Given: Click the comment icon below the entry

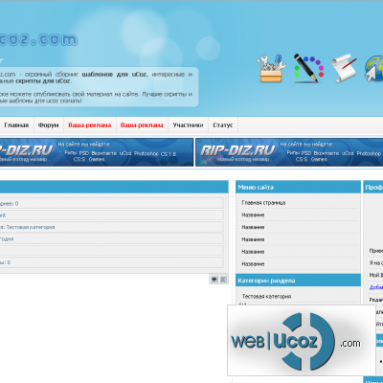Looking at the screenshot, I should pyautogui.click(x=214, y=280).
